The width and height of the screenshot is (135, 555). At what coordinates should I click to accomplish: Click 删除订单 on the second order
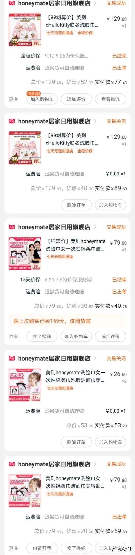(76, 205)
